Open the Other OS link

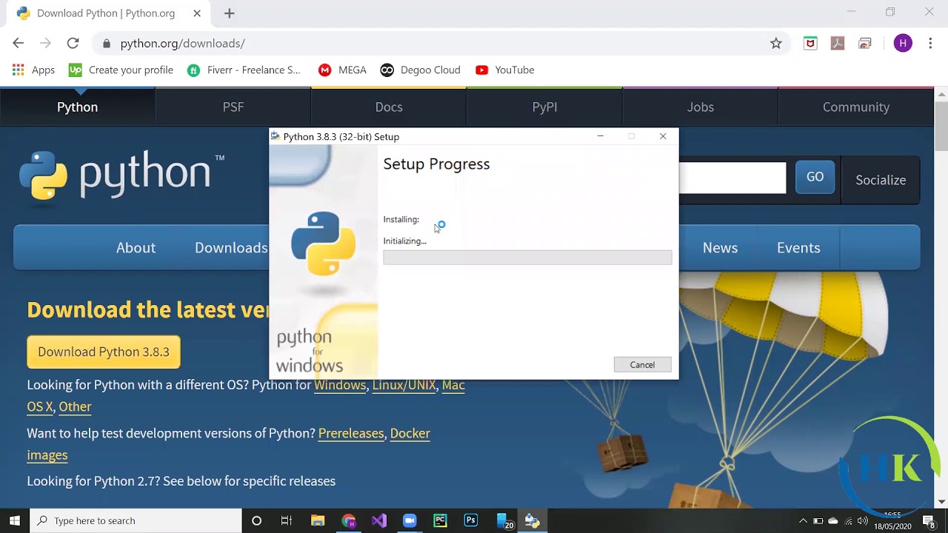75,406
